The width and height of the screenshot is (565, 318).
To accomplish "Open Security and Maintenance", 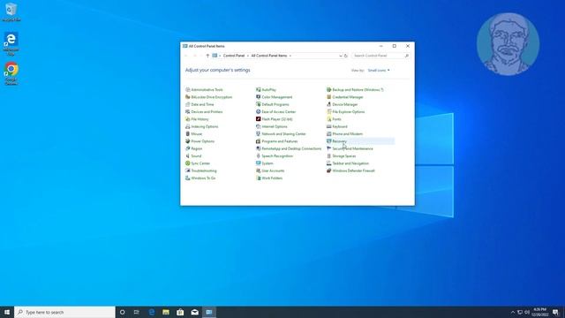I will 350,148.
